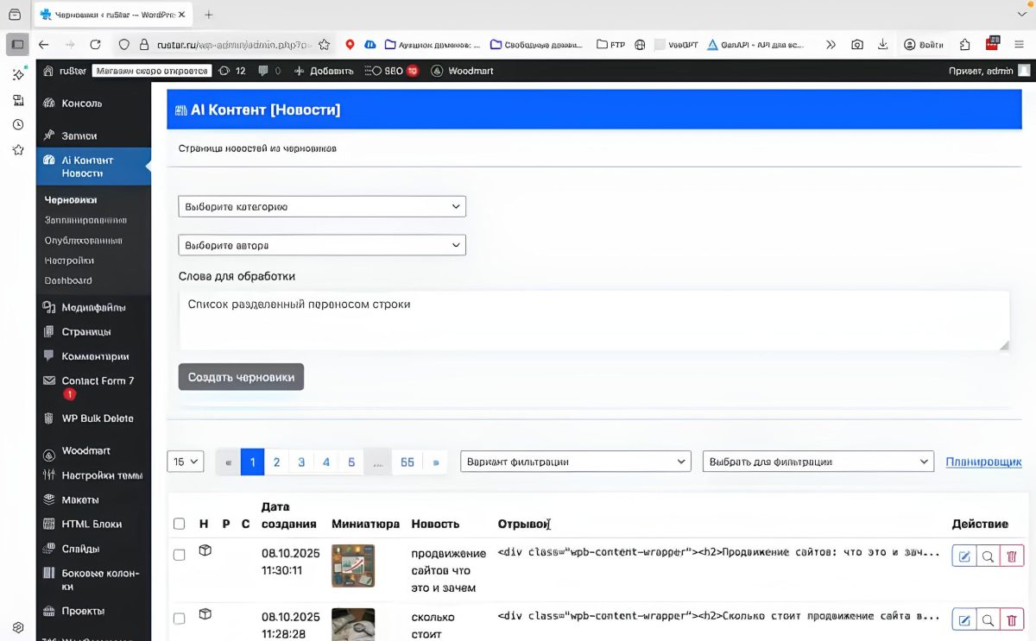Check the second news row checkbox
The width and height of the screenshot is (1036, 641).
(179, 619)
